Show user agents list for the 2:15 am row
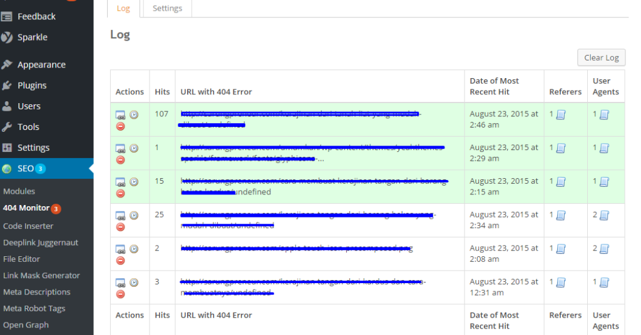This screenshot has width=641, height=335. pos(604,182)
